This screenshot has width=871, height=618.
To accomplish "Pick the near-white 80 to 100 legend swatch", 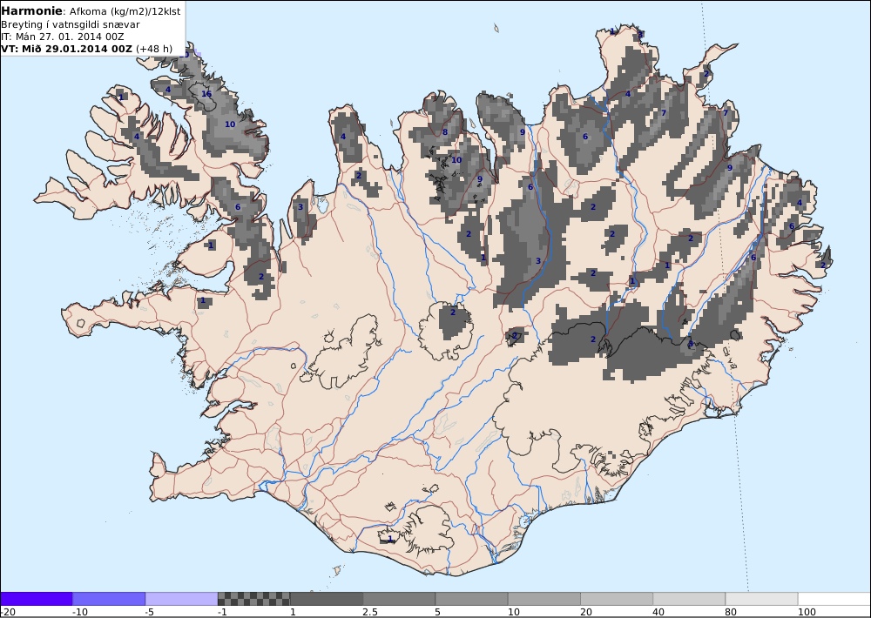I will point(762,599).
